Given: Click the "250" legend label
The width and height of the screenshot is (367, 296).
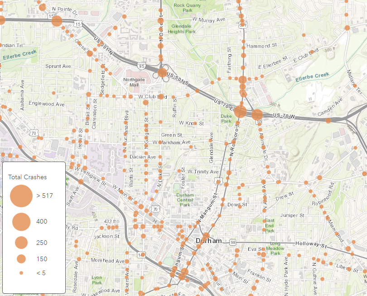Looking at the screenshot, I should [42, 243].
